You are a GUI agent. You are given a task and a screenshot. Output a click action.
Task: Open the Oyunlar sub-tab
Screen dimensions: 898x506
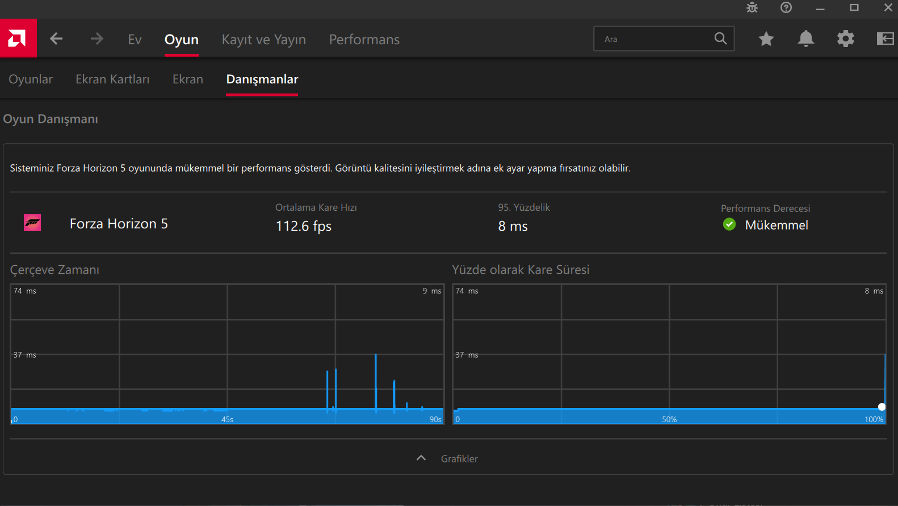point(31,79)
